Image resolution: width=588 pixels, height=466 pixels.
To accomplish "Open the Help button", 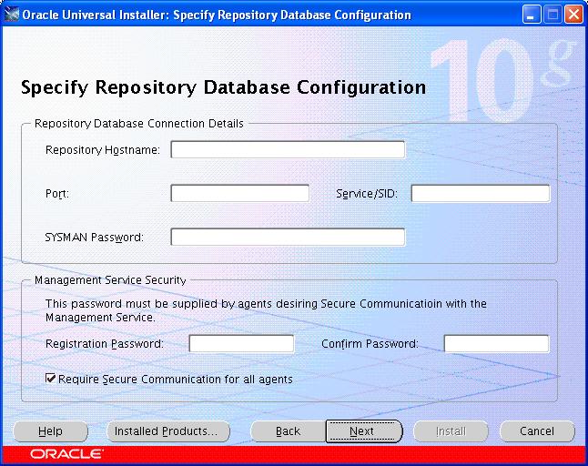I will coord(51,431).
